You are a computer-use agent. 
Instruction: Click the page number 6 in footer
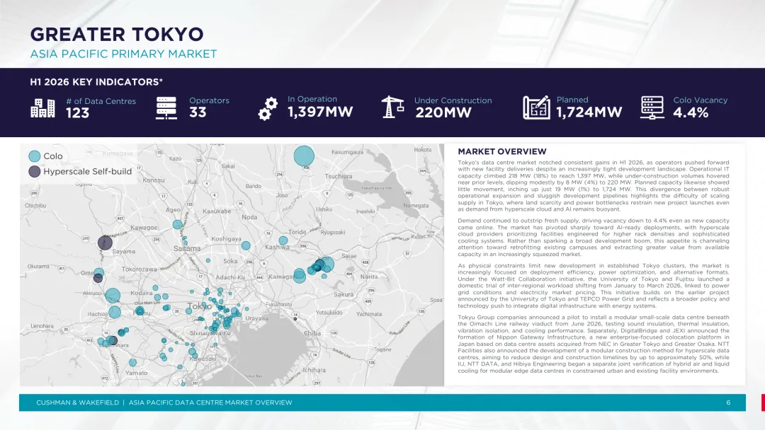click(x=728, y=402)
